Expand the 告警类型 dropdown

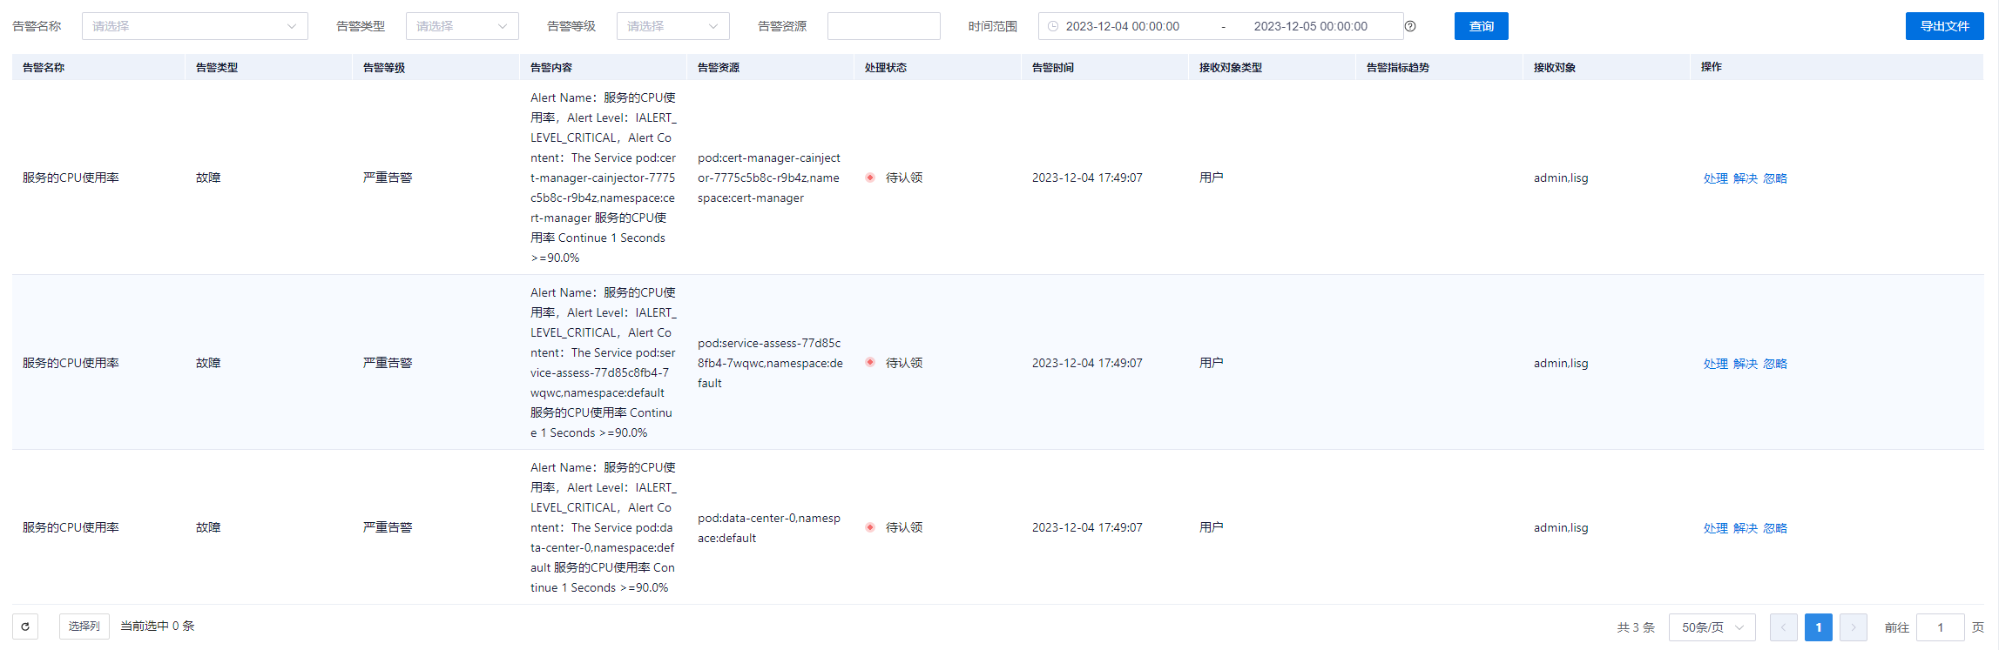click(x=462, y=26)
